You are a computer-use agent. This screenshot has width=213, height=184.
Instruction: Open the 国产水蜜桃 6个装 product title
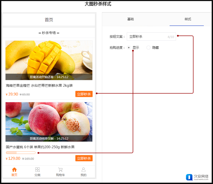(x=40, y=147)
